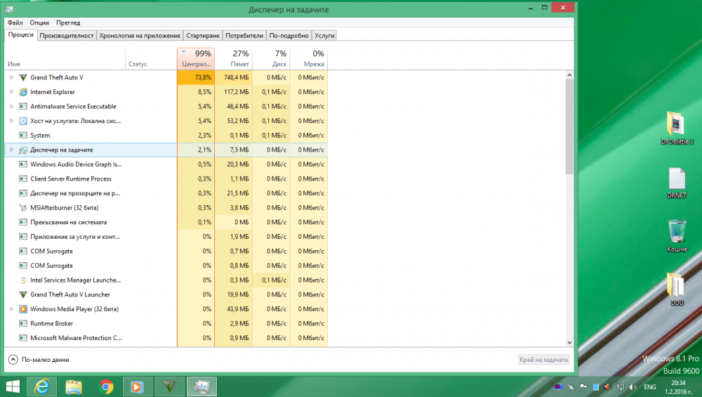Click the System process icon
The image size is (702, 397).
click(x=23, y=136)
